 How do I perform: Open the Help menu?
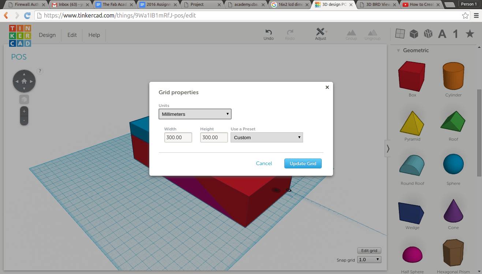pyautogui.click(x=94, y=35)
